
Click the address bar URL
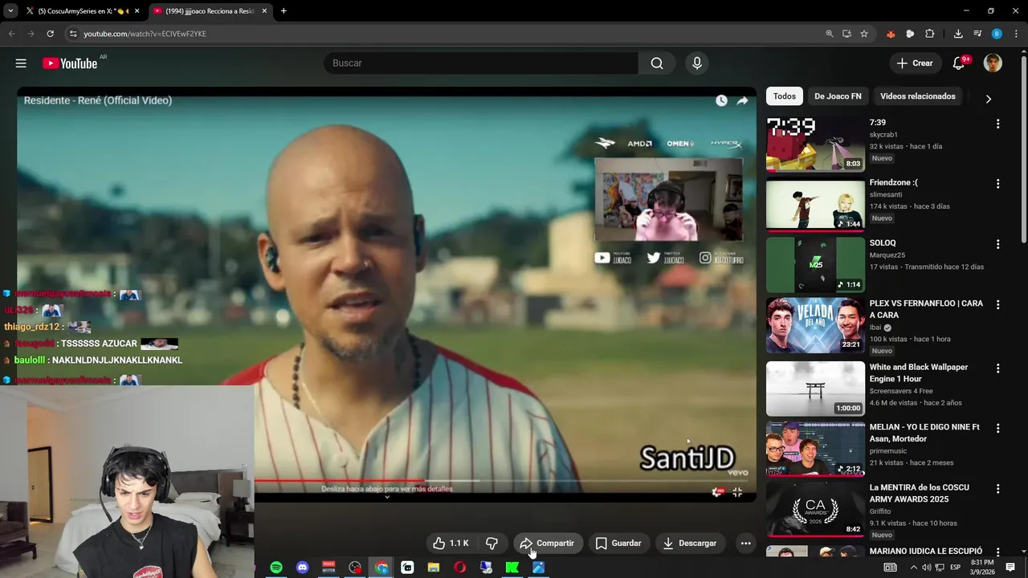click(145, 34)
